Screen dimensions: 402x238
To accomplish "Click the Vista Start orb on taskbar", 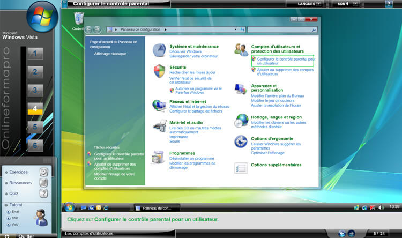I will pos(69,207).
